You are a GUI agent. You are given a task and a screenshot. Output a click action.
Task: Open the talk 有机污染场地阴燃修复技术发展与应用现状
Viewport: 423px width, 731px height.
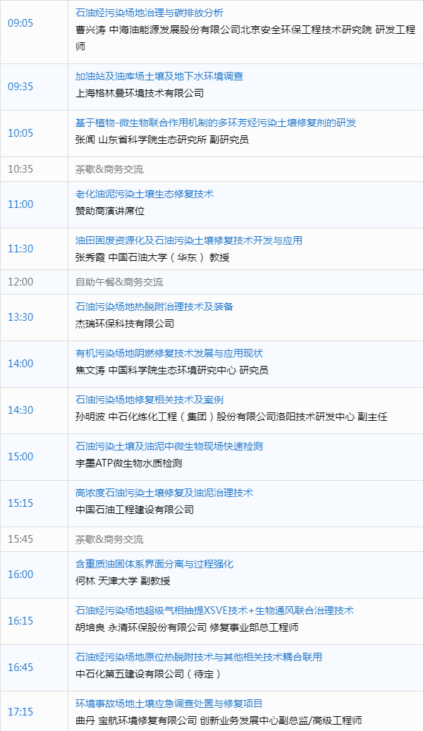click(x=169, y=353)
